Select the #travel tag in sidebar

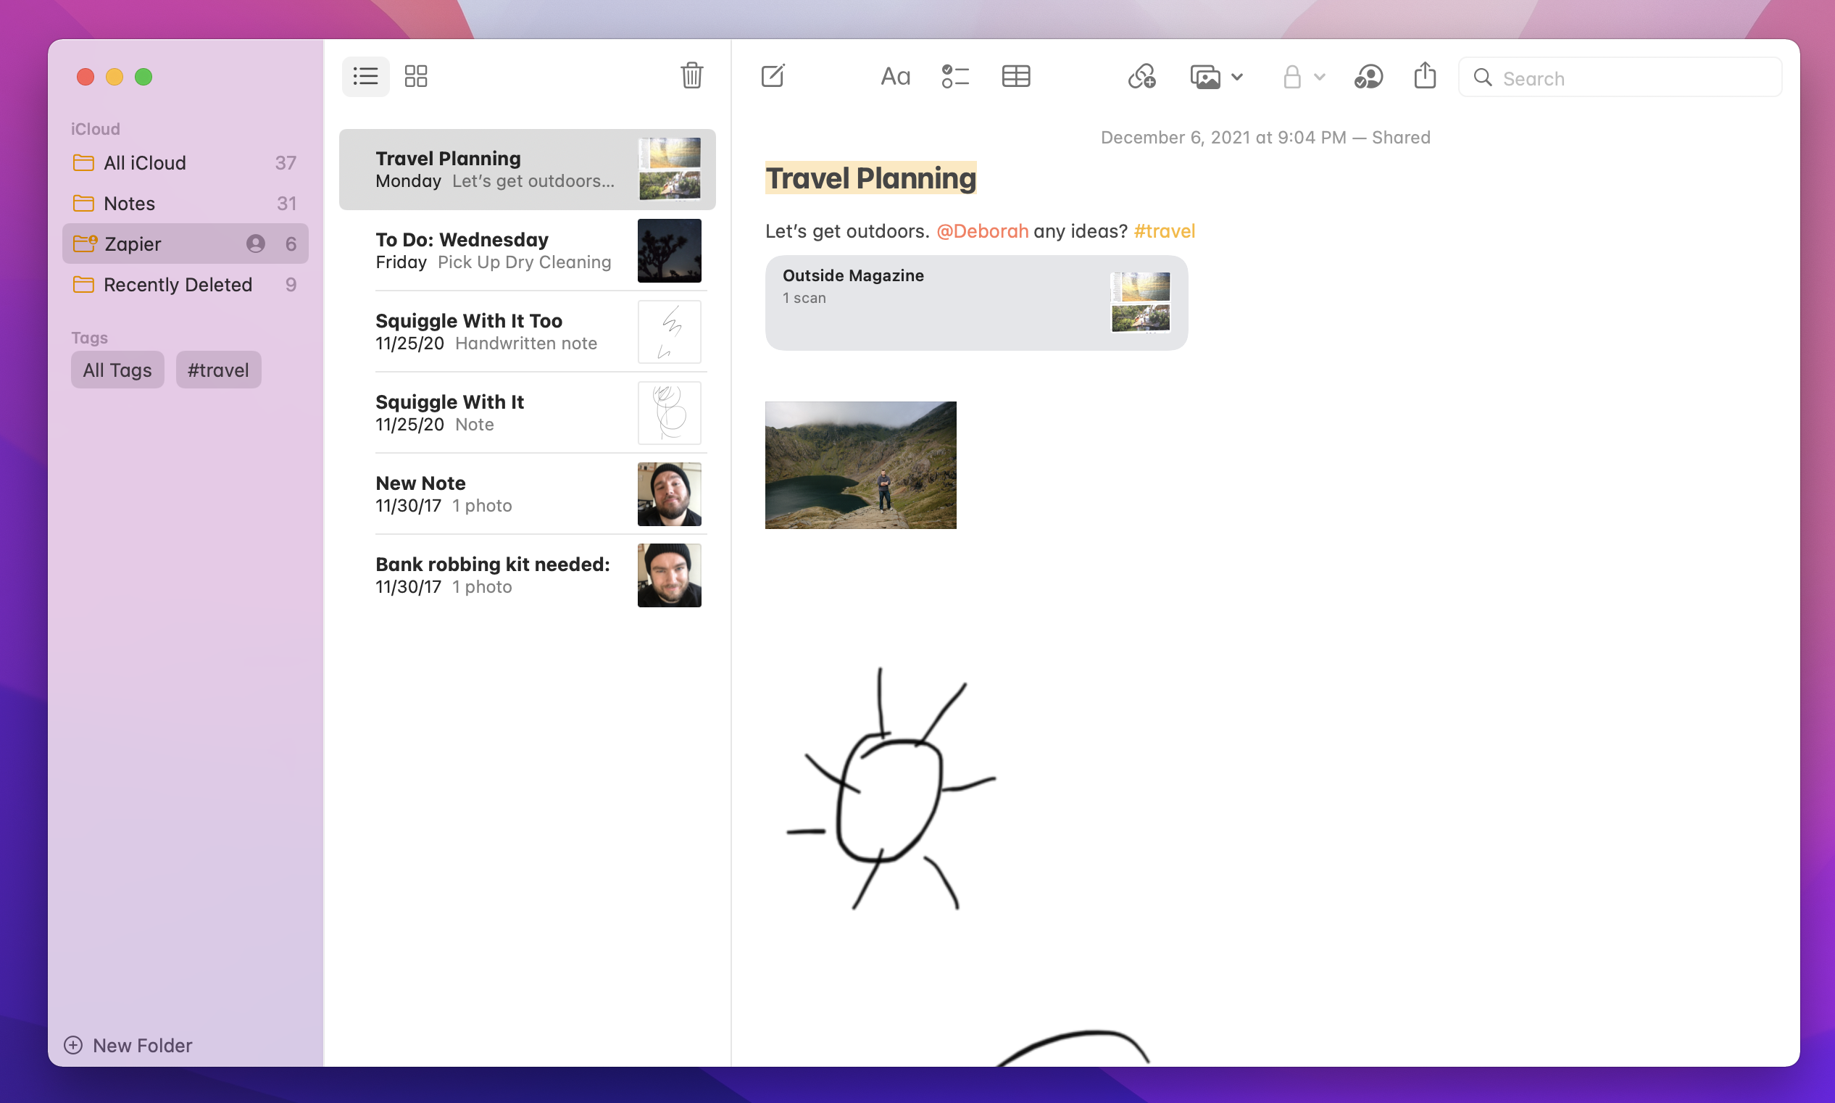[217, 370]
